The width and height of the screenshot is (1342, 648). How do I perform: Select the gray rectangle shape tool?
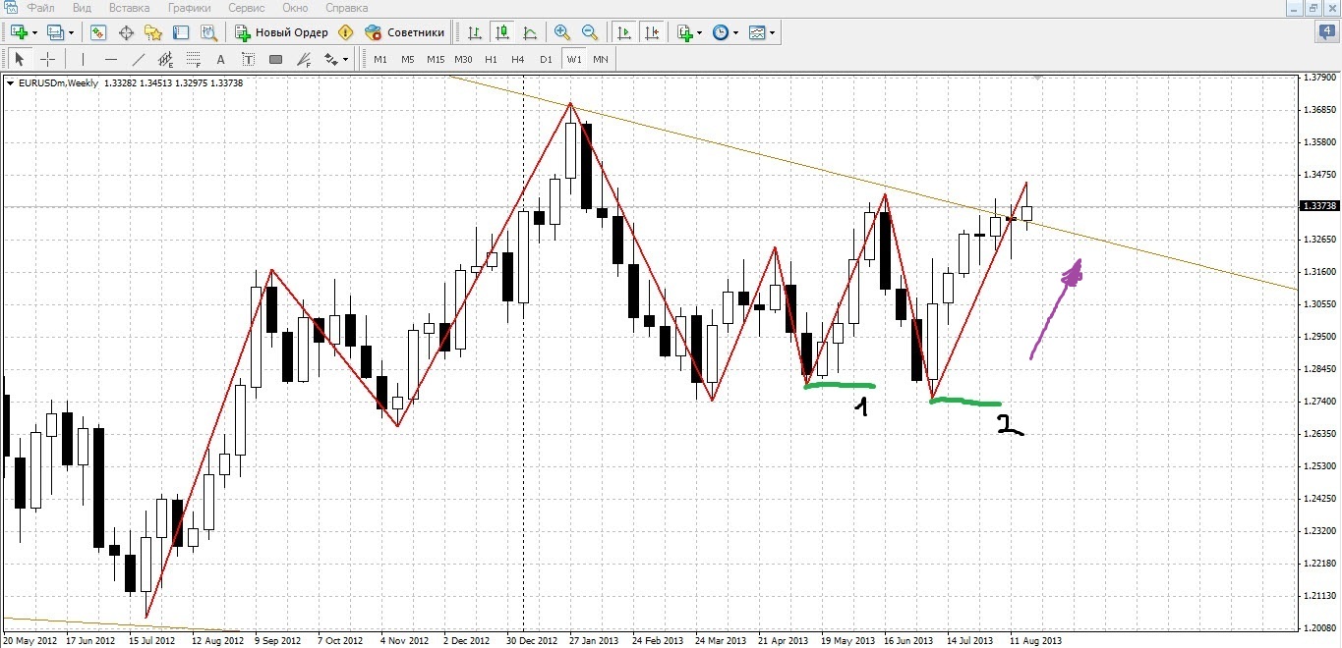(x=275, y=59)
